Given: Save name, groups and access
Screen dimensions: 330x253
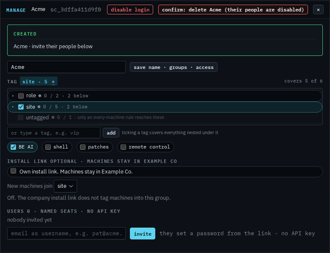Looking at the screenshot, I should click(x=173, y=67).
